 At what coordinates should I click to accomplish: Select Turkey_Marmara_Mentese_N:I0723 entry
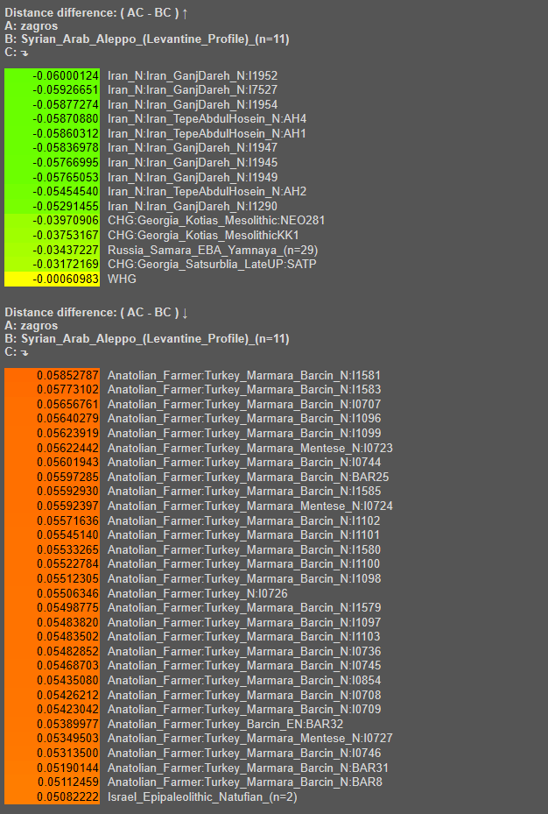pos(249,448)
